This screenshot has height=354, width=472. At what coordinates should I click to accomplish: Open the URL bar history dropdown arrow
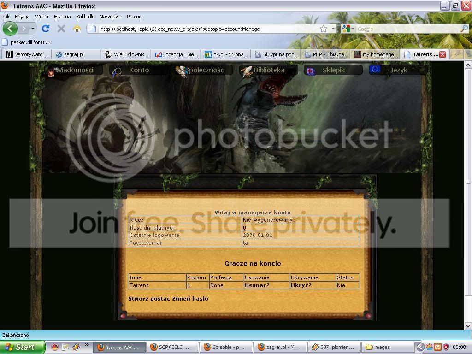click(x=333, y=29)
